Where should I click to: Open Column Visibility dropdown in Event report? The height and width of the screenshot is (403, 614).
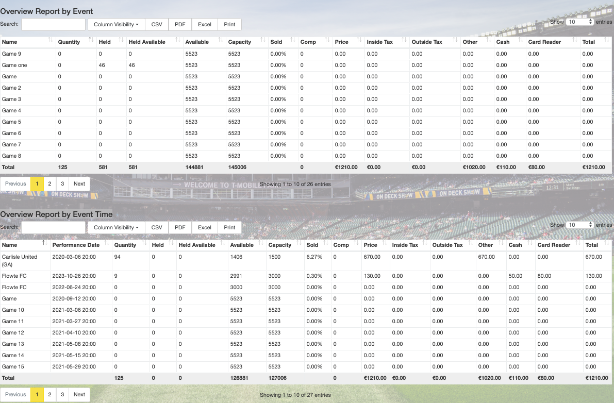point(117,24)
